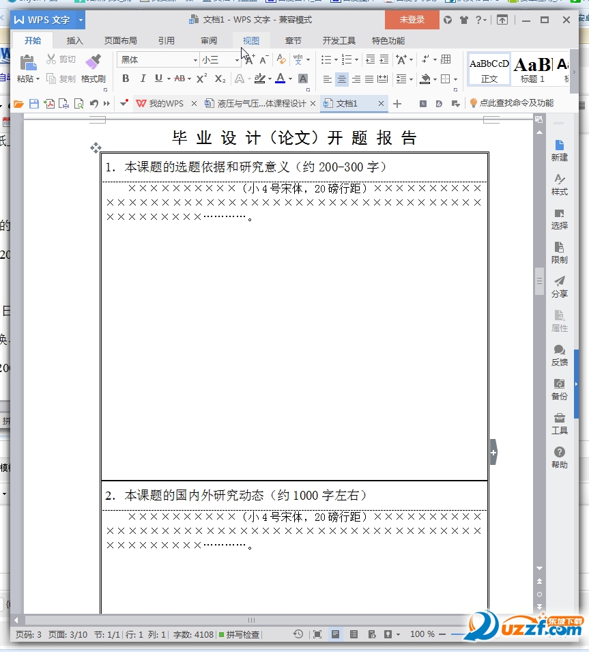Click the Undo arrow icon
The image size is (589, 652).
pyautogui.click(x=95, y=103)
